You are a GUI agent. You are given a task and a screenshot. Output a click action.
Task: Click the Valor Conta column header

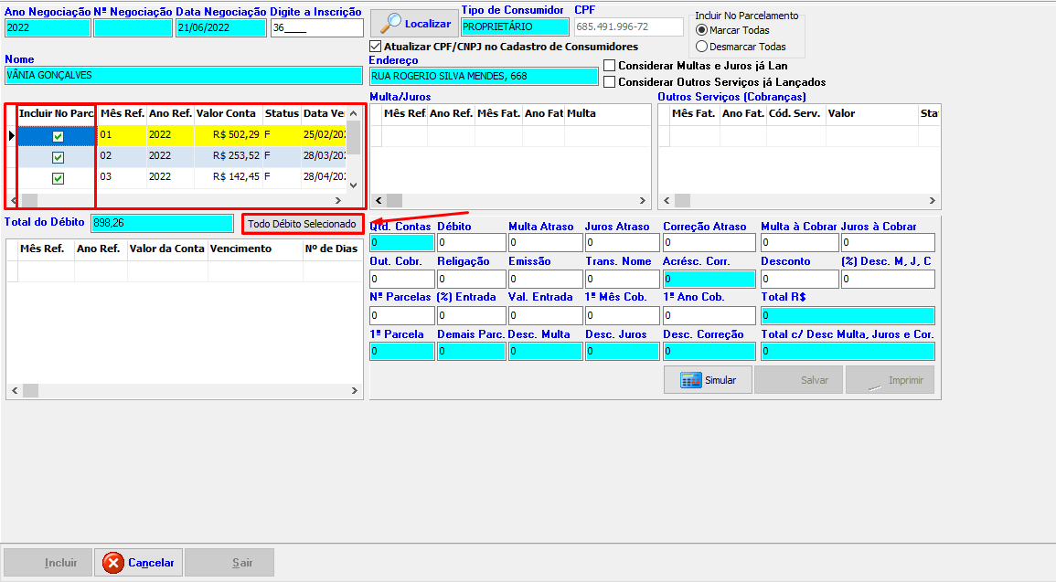227,113
